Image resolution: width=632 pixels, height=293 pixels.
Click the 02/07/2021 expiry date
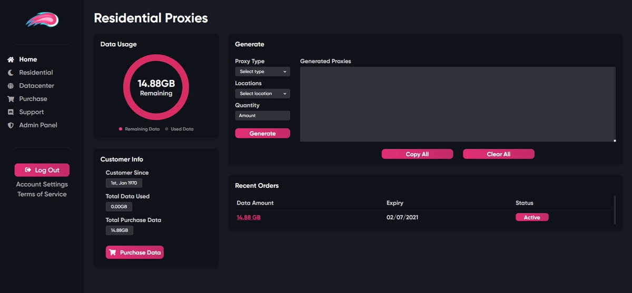[x=402, y=217]
